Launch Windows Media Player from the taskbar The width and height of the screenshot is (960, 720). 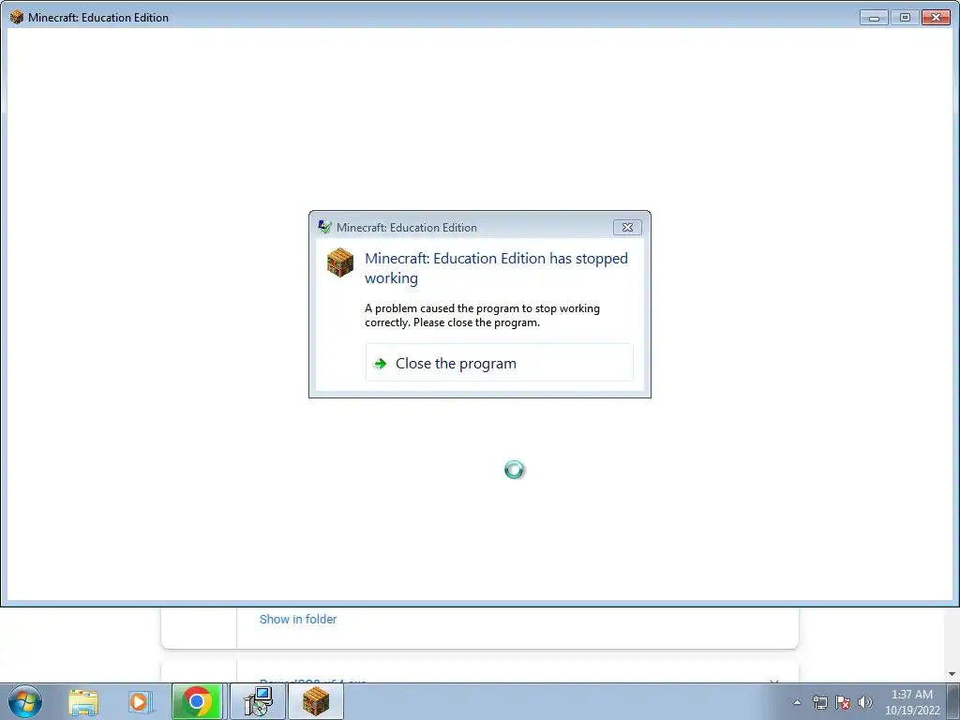(x=140, y=702)
